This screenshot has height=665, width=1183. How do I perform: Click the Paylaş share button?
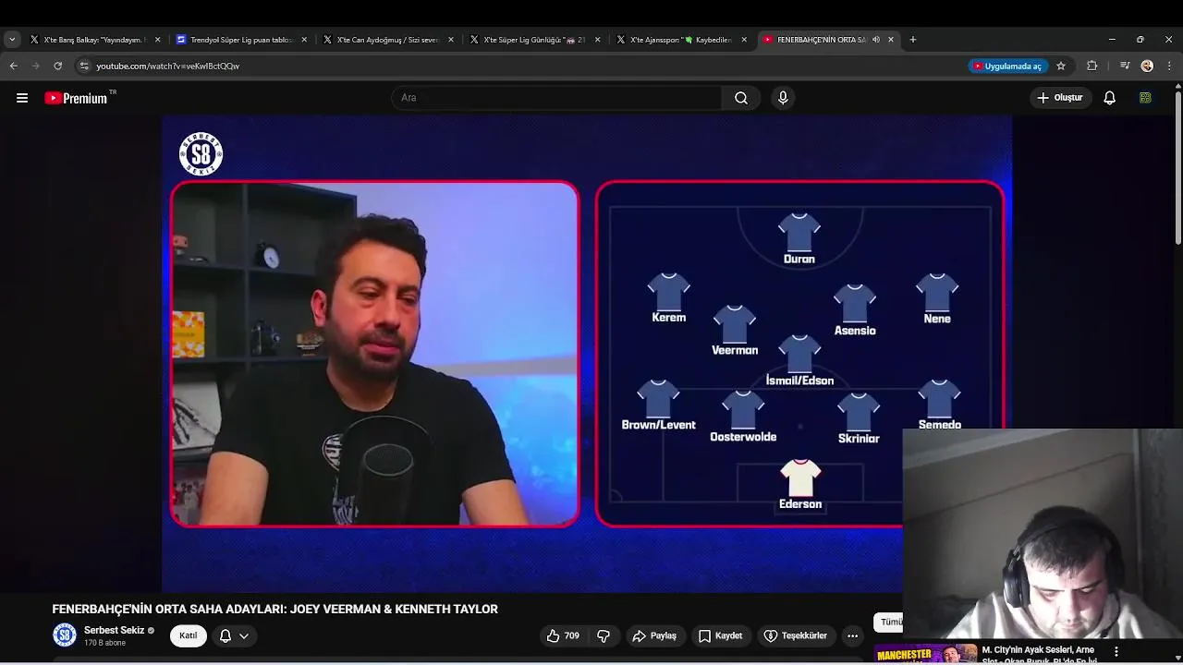pyautogui.click(x=655, y=635)
